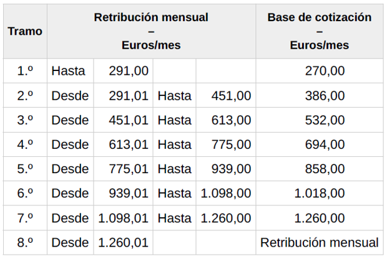Viewport: 387px width, 259px height.
Task: Click the Base de cotización header
Action: point(320,31)
